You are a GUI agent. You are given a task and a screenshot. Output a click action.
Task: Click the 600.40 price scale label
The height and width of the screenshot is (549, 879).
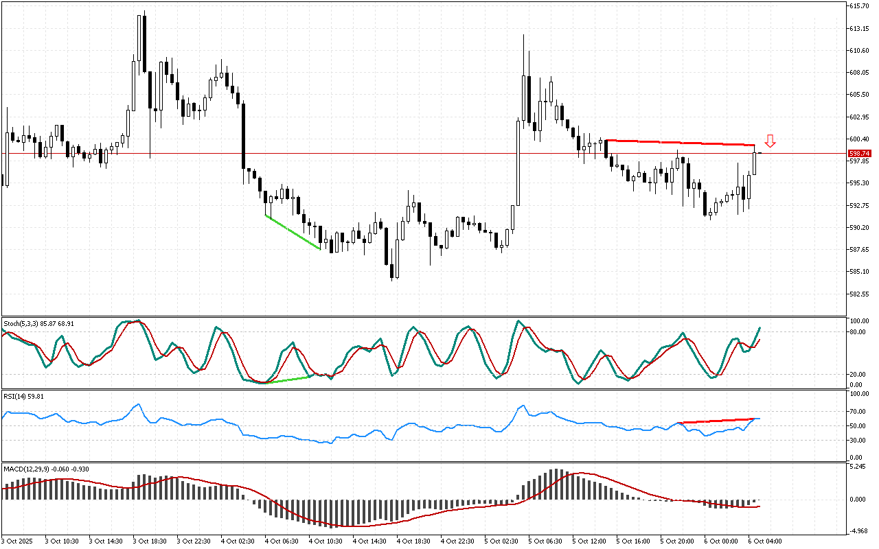pos(860,117)
